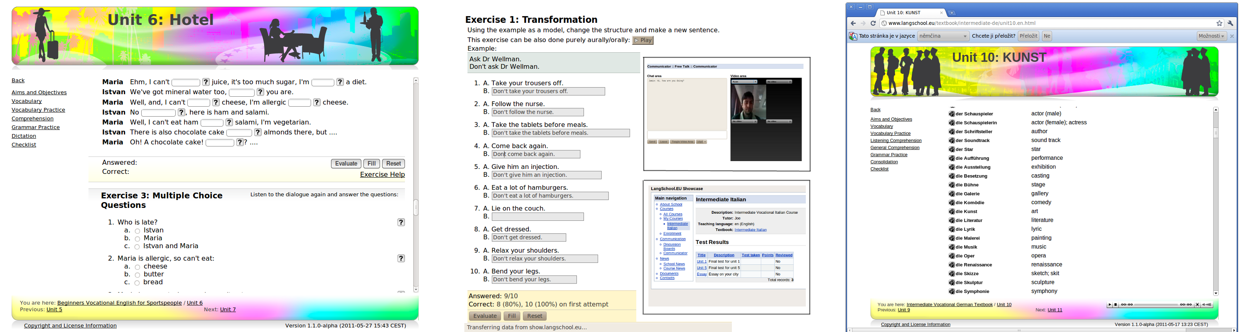This screenshot has height=332, width=1246.
Task: Click help icon for 'Who is late?' question
Action: pyautogui.click(x=401, y=222)
